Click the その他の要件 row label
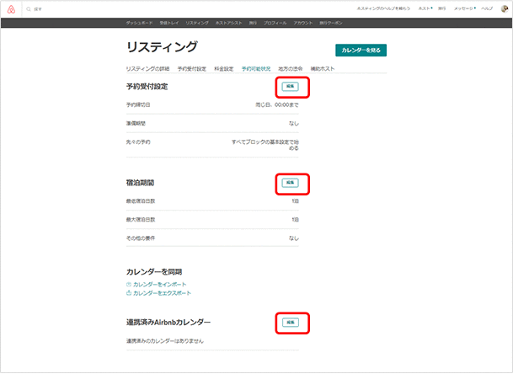Image resolution: width=513 pixels, height=374 pixels. [x=141, y=238]
